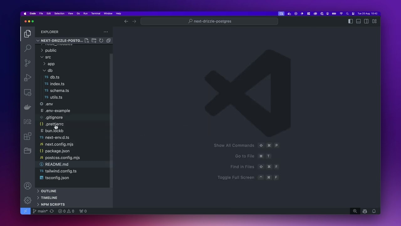Viewport: 401px width, 226px height.
Task: Refresh the Explorer file tree
Action: 101,40
